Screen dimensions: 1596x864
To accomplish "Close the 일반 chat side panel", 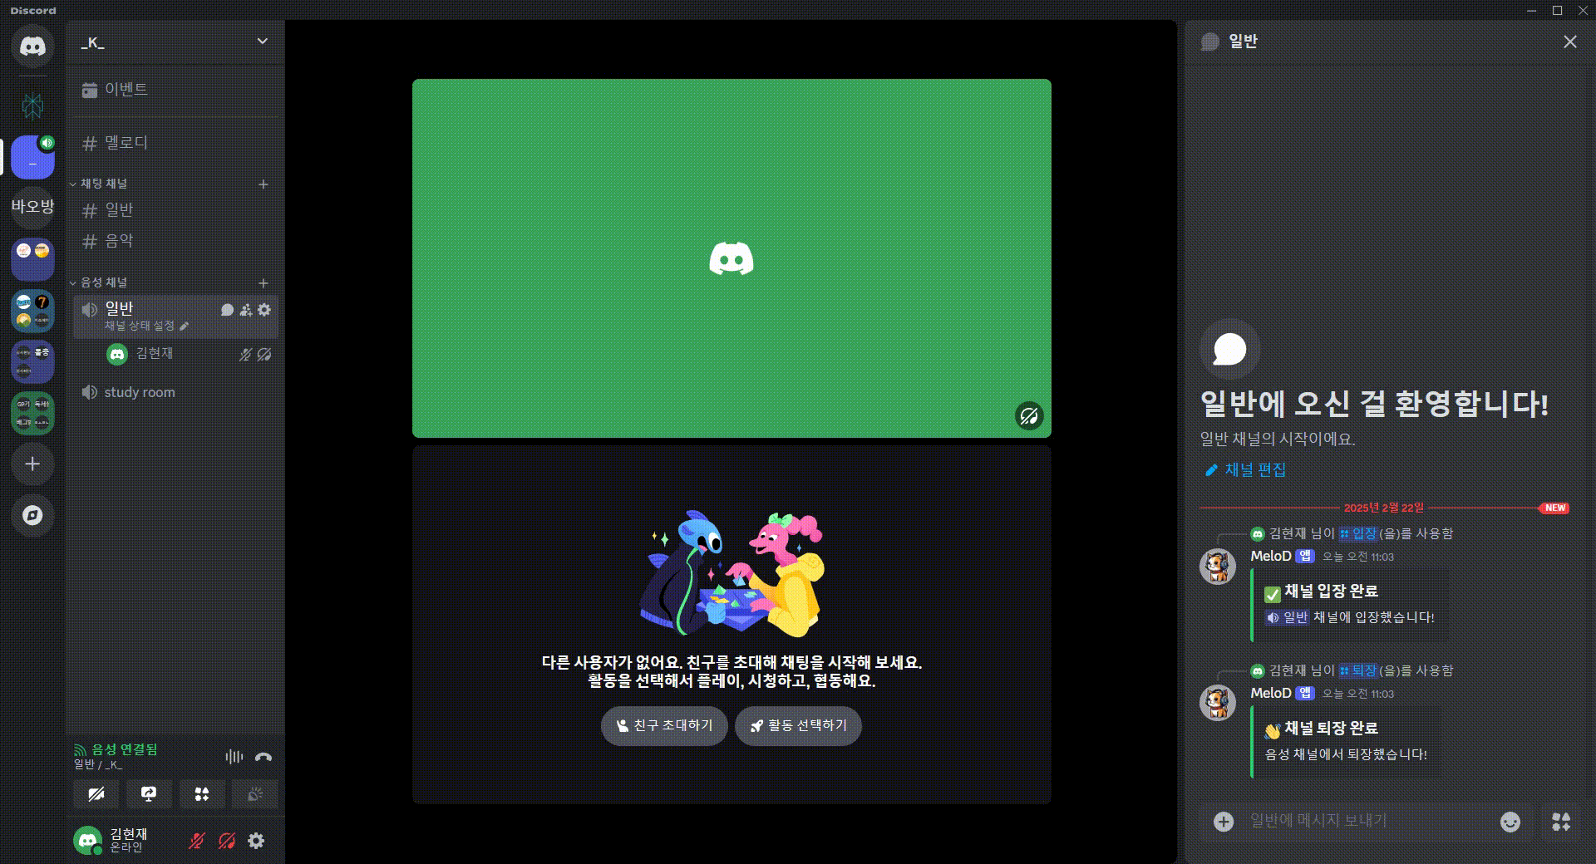I will [1569, 42].
